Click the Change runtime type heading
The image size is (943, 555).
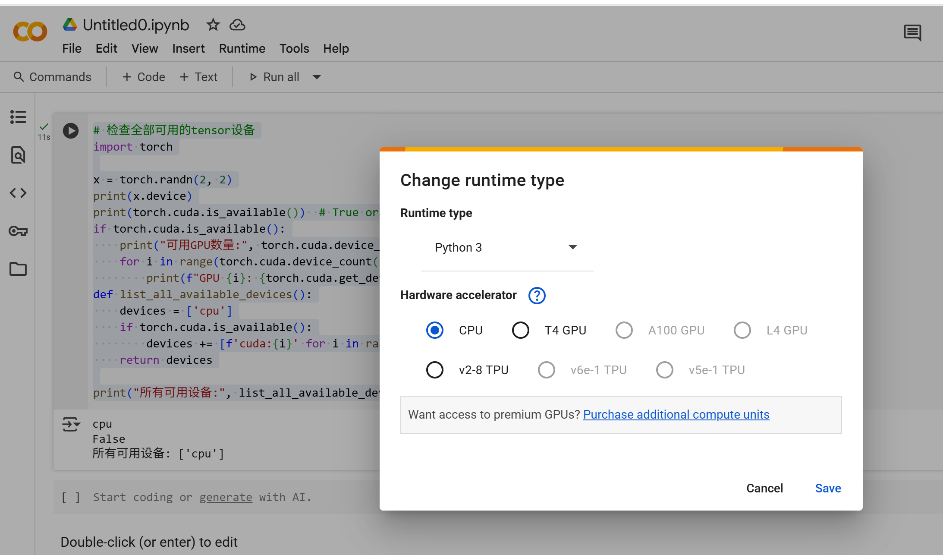coord(482,180)
